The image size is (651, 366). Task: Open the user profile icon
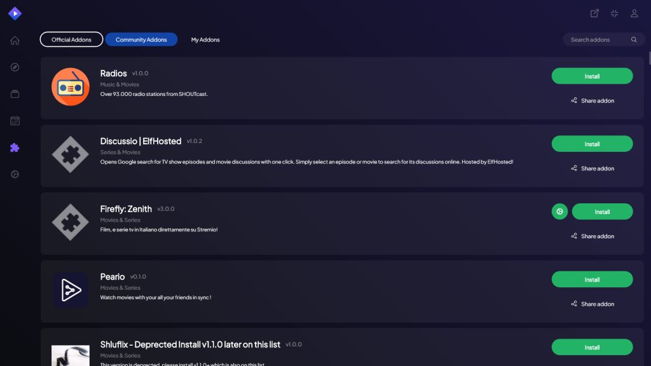point(634,13)
